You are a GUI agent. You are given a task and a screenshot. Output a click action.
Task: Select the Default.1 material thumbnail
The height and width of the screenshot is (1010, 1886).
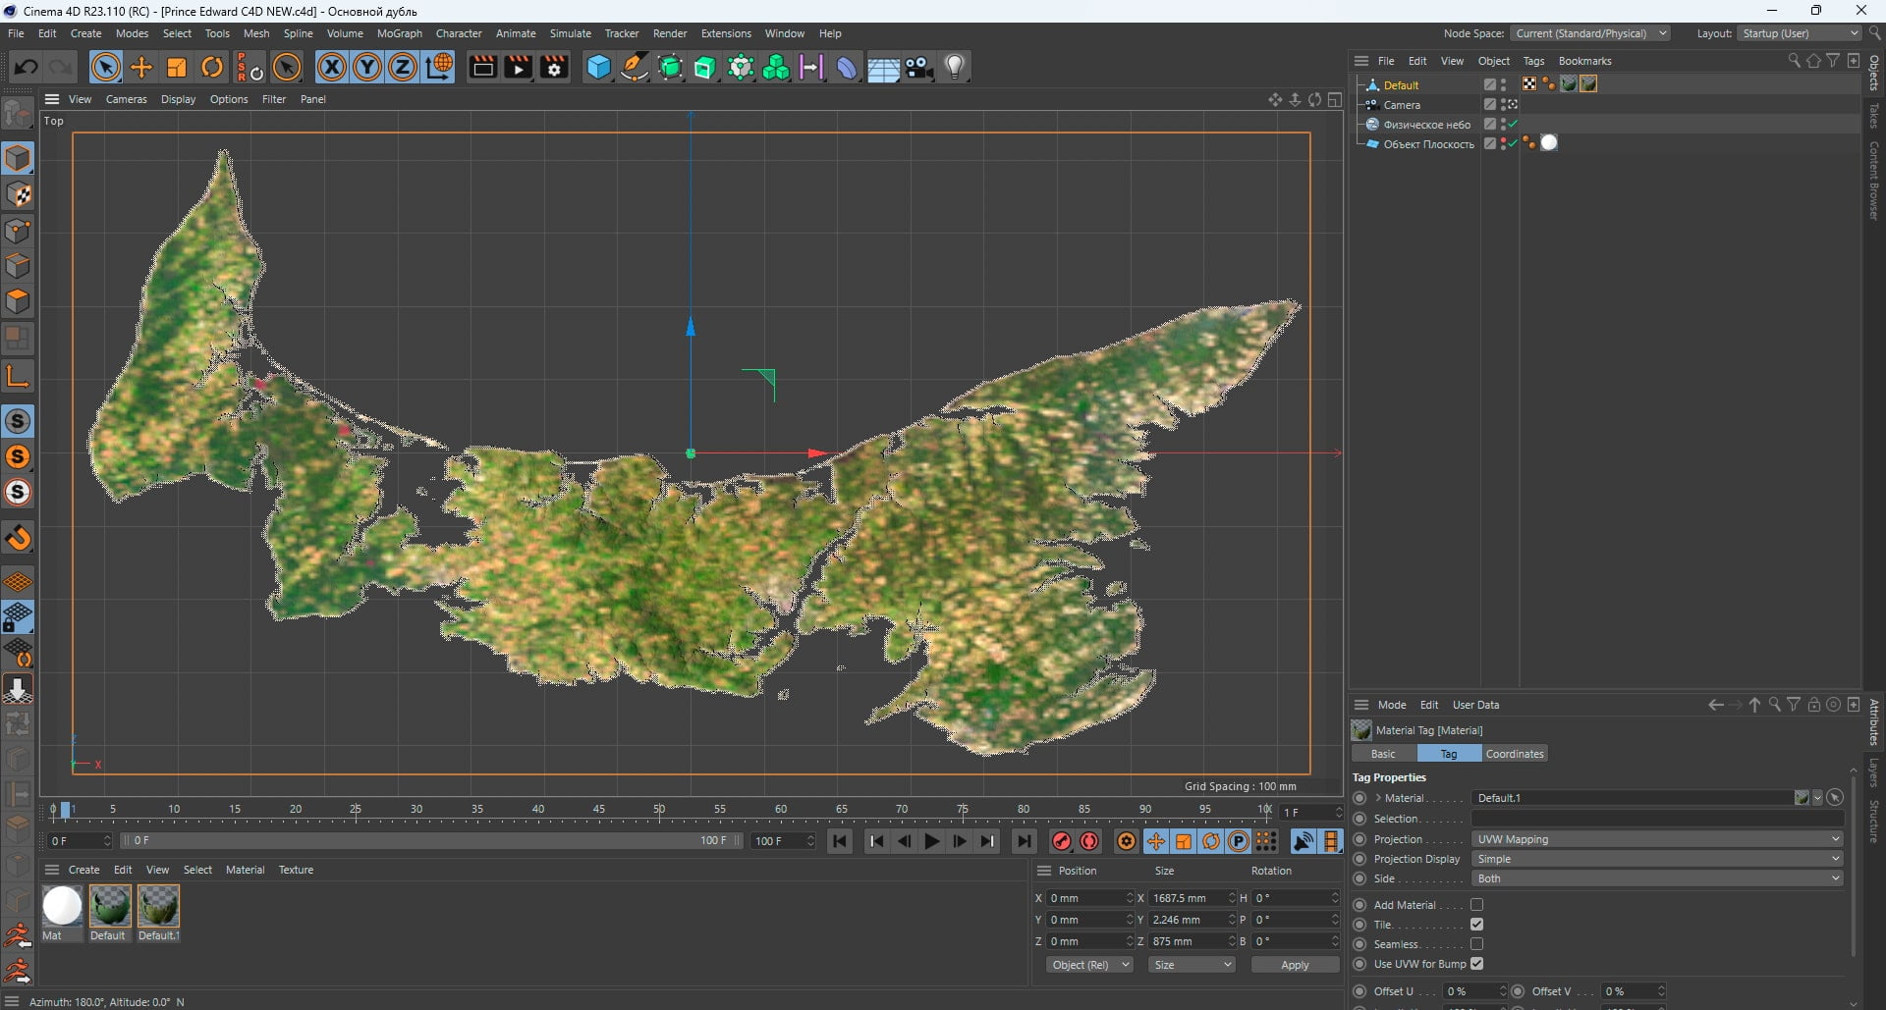coord(158,906)
